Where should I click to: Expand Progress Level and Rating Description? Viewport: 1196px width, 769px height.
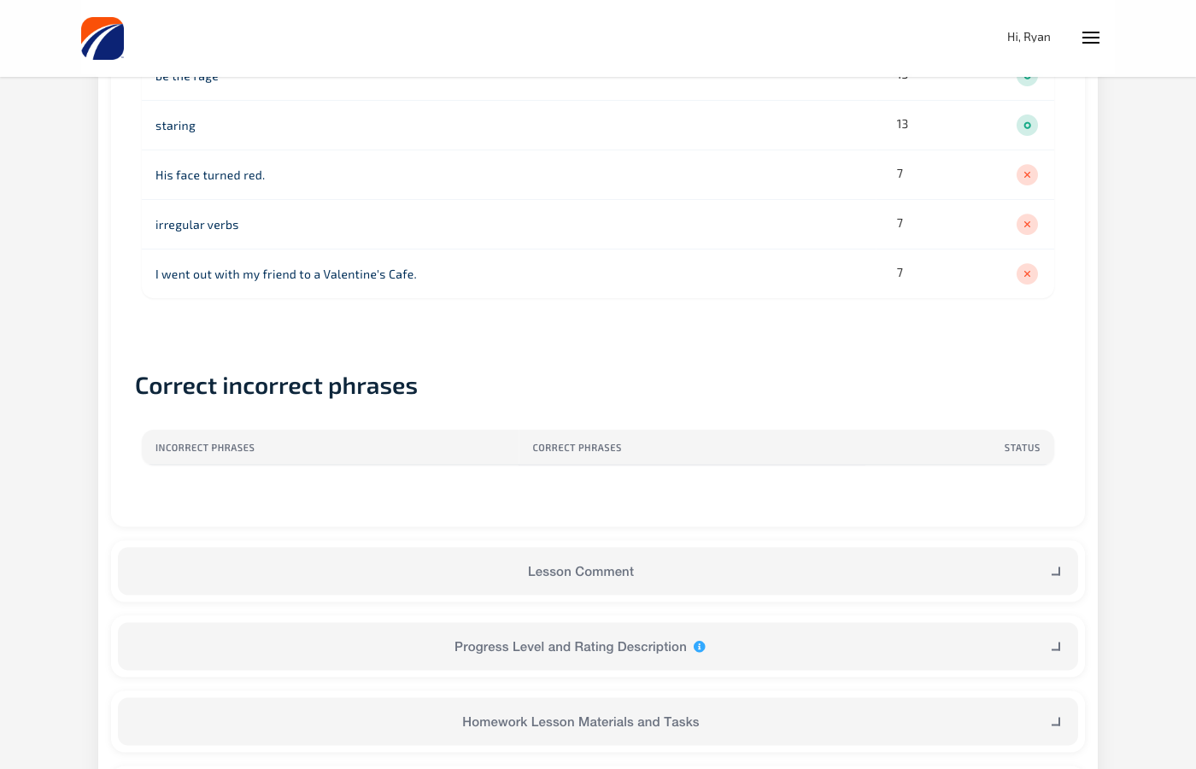pyautogui.click(x=570, y=647)
